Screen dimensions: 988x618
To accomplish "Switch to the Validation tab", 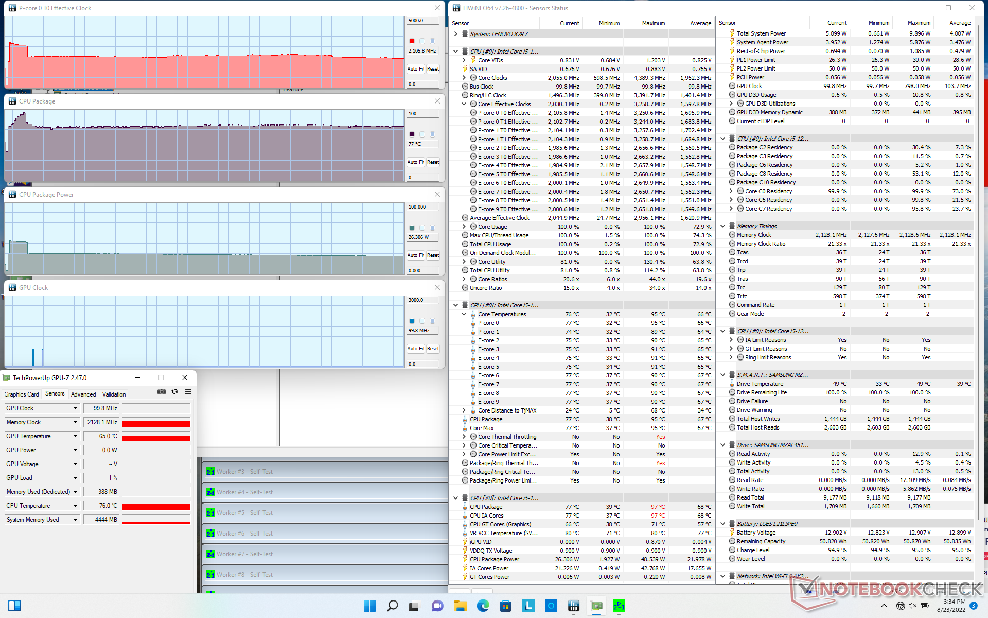I will coord(114,394).
